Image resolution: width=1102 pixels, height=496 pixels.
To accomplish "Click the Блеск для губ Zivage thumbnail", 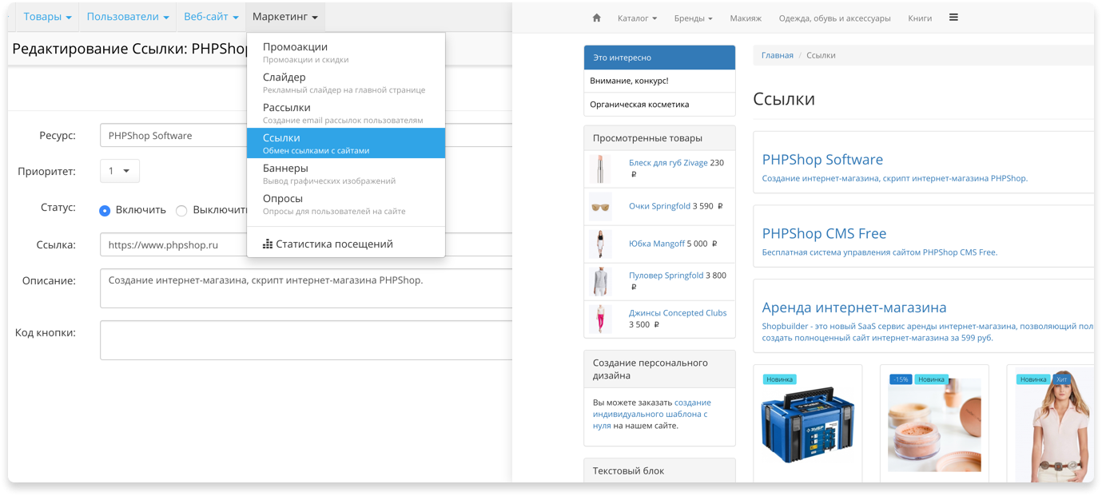I will pos(600,169).
